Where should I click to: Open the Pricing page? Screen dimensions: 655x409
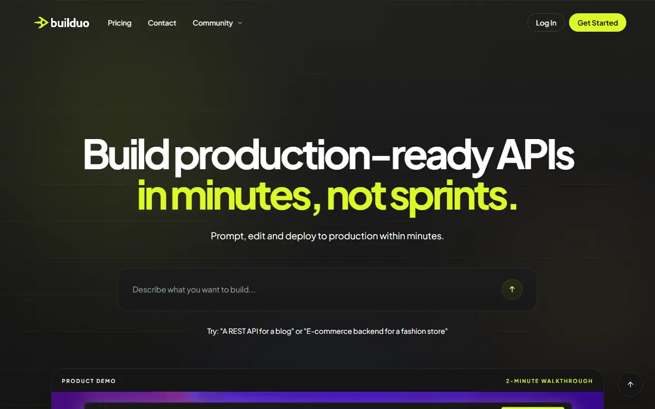coord(120,23)
